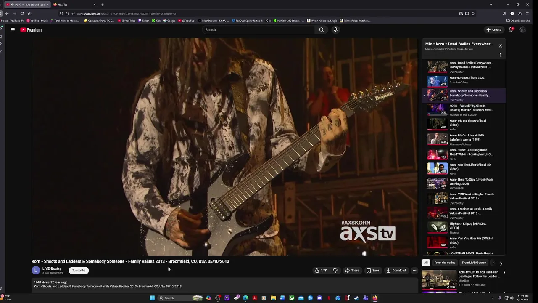Screen dimensions: 538x303
Task: Play Korn - Can You Hear Me (Official Video)
Action: [x=464, y=242]
